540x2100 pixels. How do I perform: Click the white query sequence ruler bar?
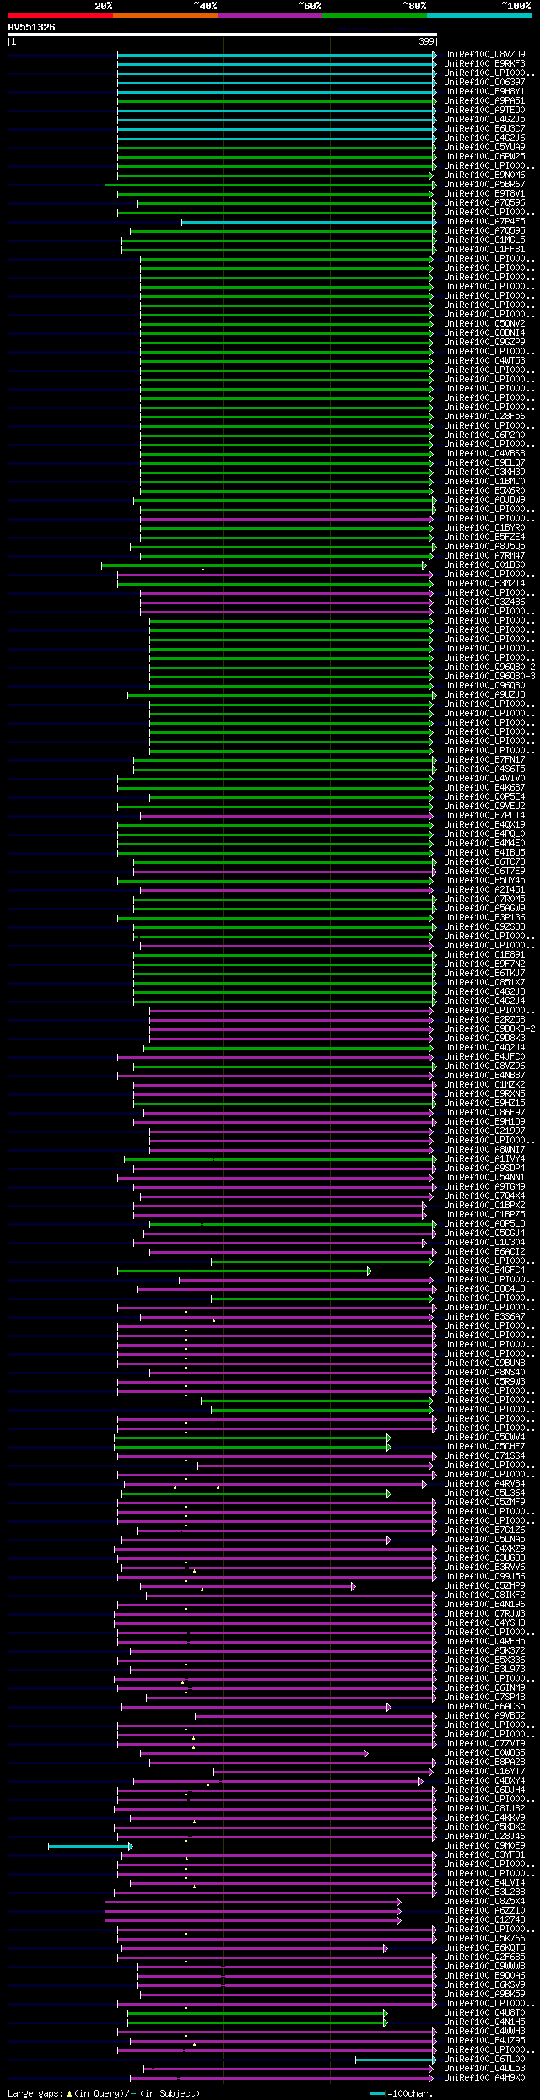coord(222,35)
